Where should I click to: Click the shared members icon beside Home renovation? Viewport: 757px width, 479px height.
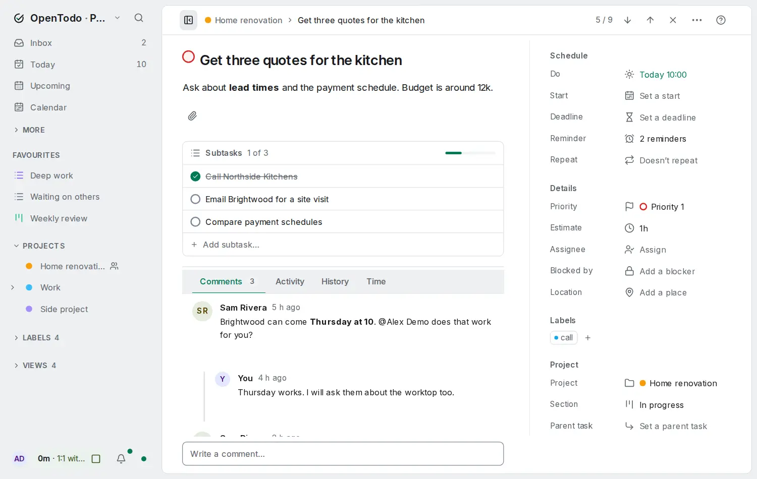115,266
